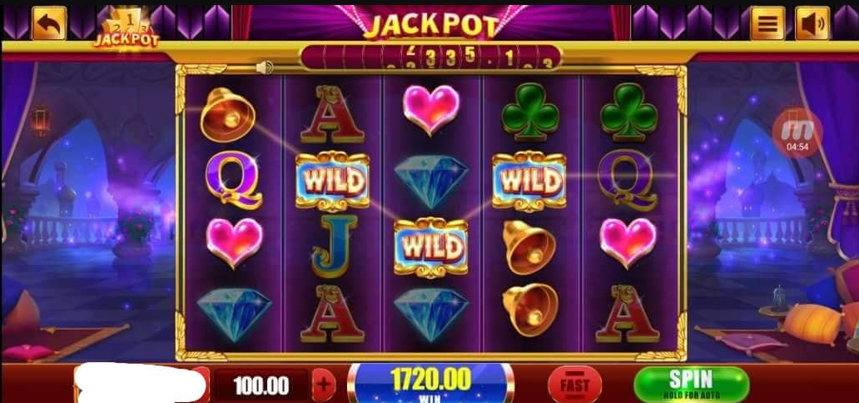Open the Jackpot cards icon
This screenshot has height=403, width=859.
[127, 30]
